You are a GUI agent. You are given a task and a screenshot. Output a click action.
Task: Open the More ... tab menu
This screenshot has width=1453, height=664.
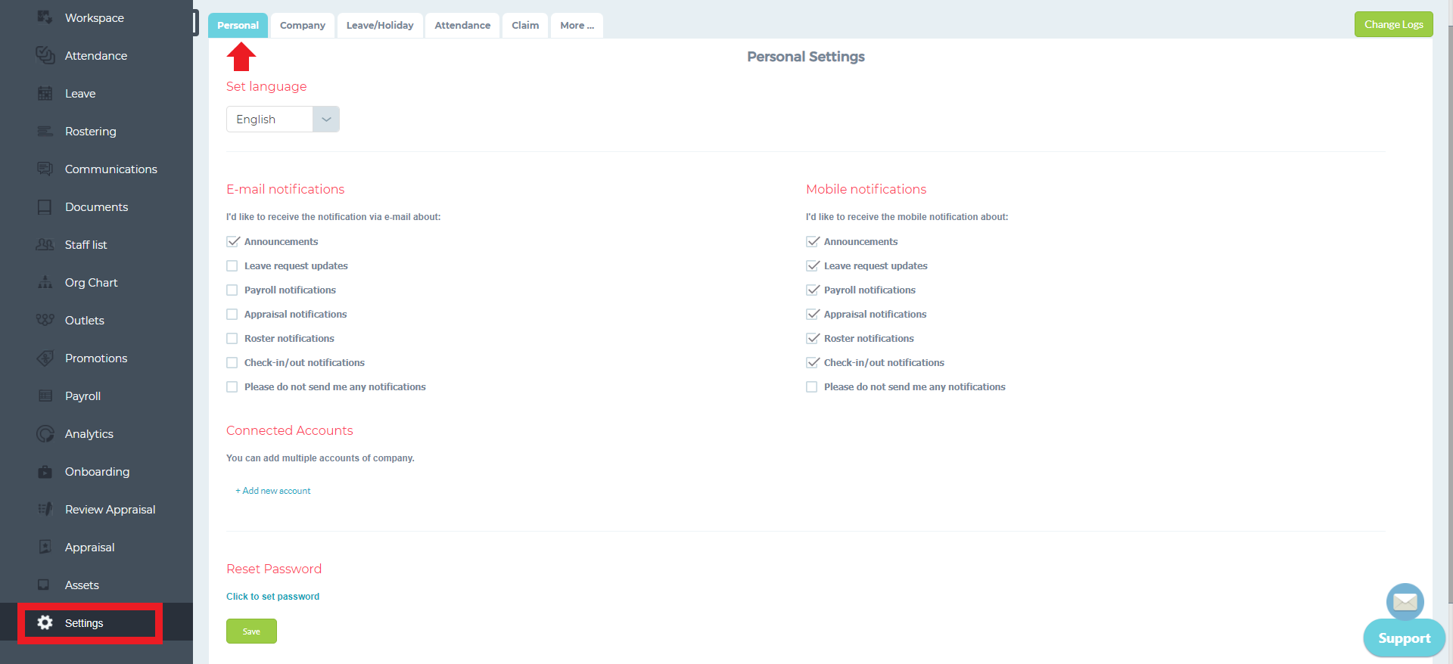577,25
